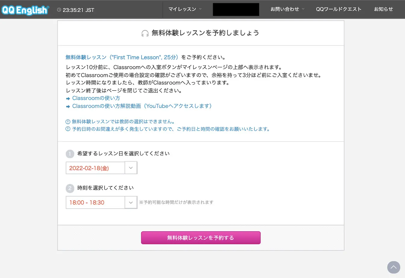Click heading 無料体験レッスンを予約しましょう
Image resolution: width=405 pixels, height=278 pixels.
pyautogui.click(x=205, y=33)
